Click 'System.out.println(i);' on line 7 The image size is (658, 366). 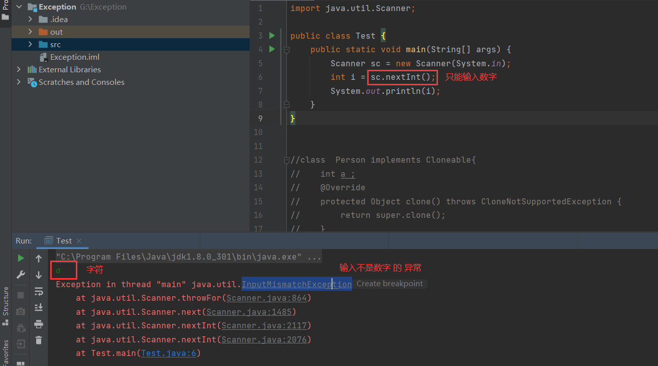tap(385, 91)
